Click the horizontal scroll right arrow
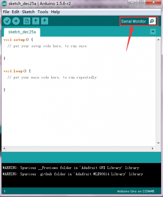 tap(152, 148)
